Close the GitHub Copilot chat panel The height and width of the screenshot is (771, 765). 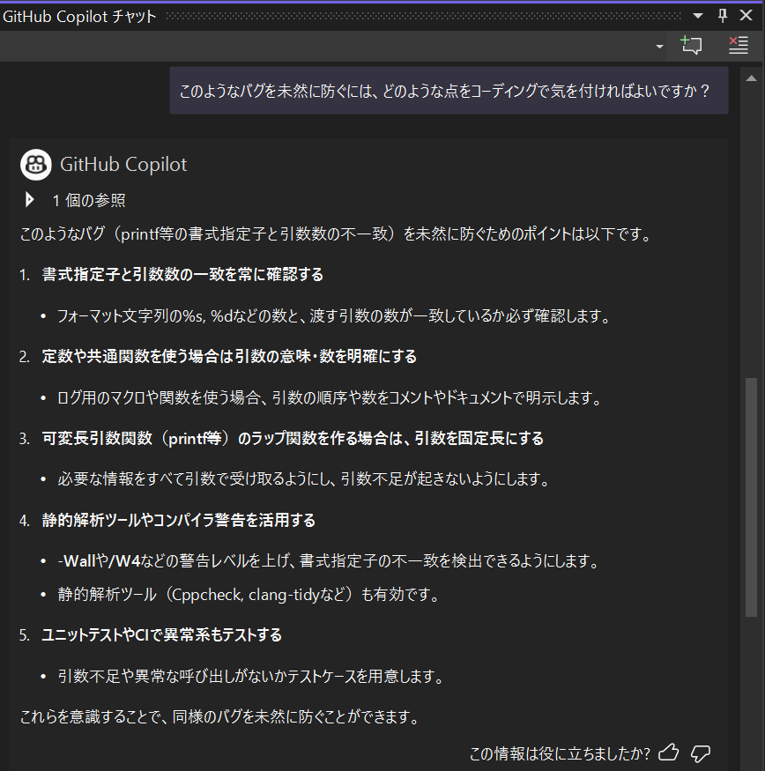pos(746,16)
